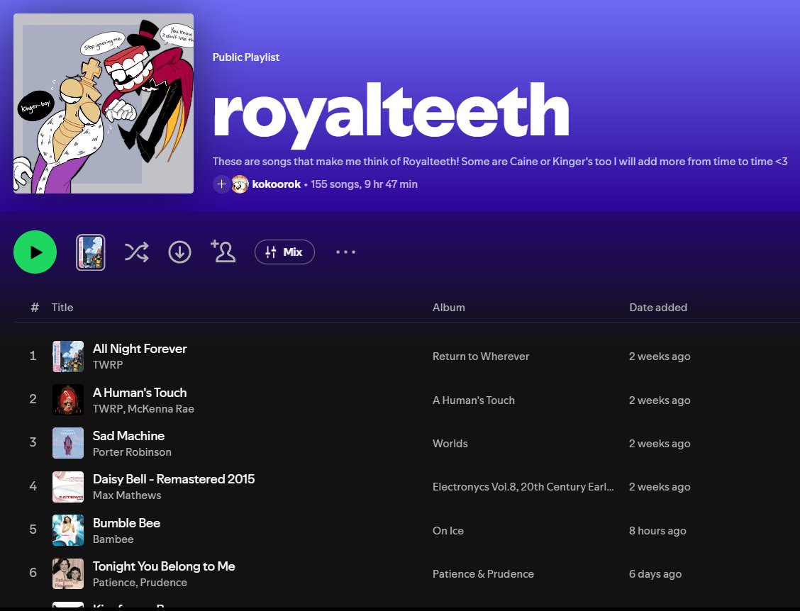Select the Tonight You Belong to Me cover art
Viewport: 800px width, 611px height.
point(68,573)
